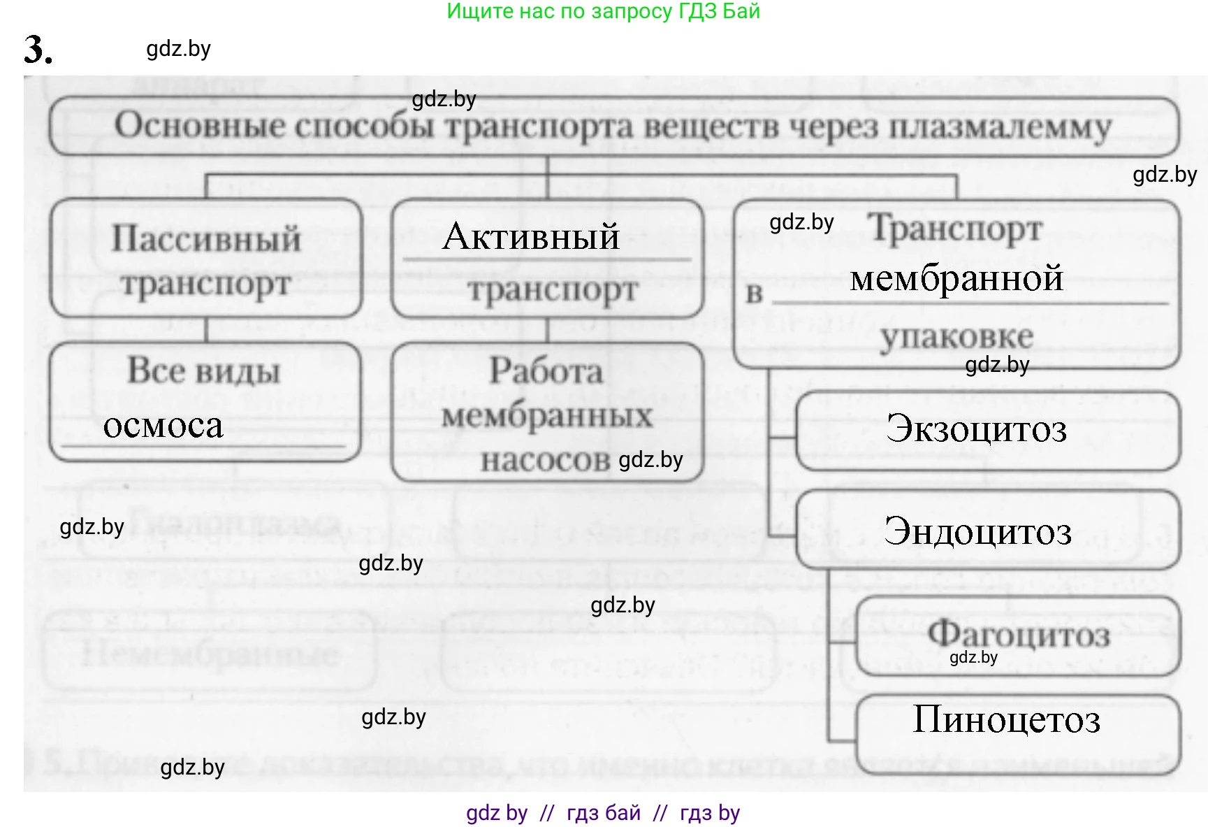Select the 'Пассивный транспорт' box
This screenshot has width=1208, height=827.
pyautogui.click(x=206, y=260)
